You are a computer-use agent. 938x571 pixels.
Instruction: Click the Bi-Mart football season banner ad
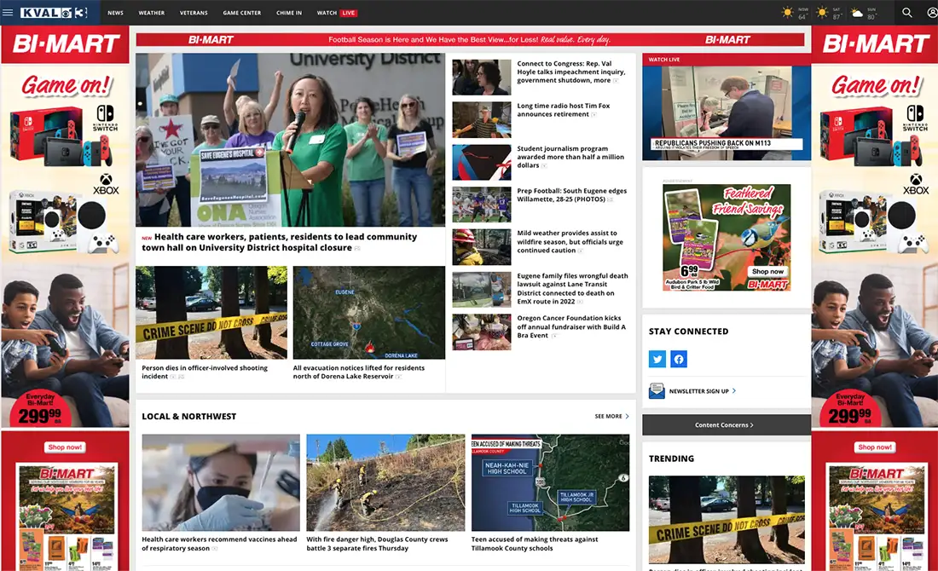[x=470, y=39]
